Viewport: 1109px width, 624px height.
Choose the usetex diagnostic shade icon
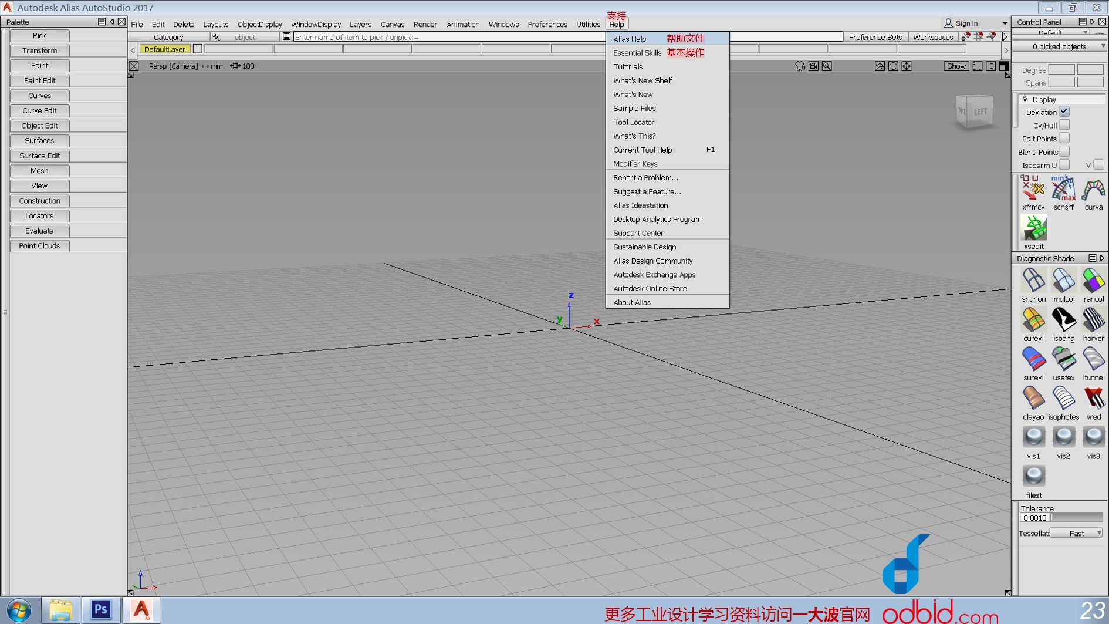1063,359
